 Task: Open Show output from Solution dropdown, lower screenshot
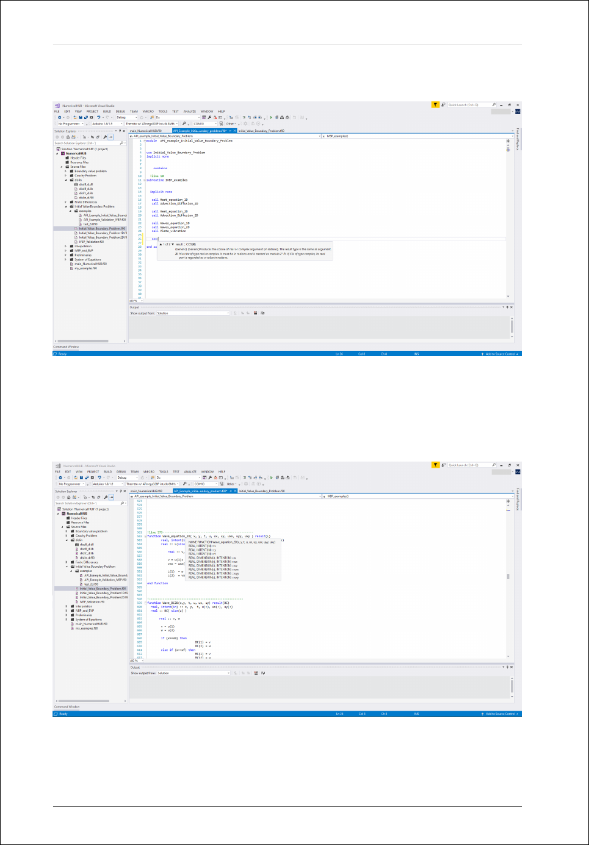coord(193,673)
